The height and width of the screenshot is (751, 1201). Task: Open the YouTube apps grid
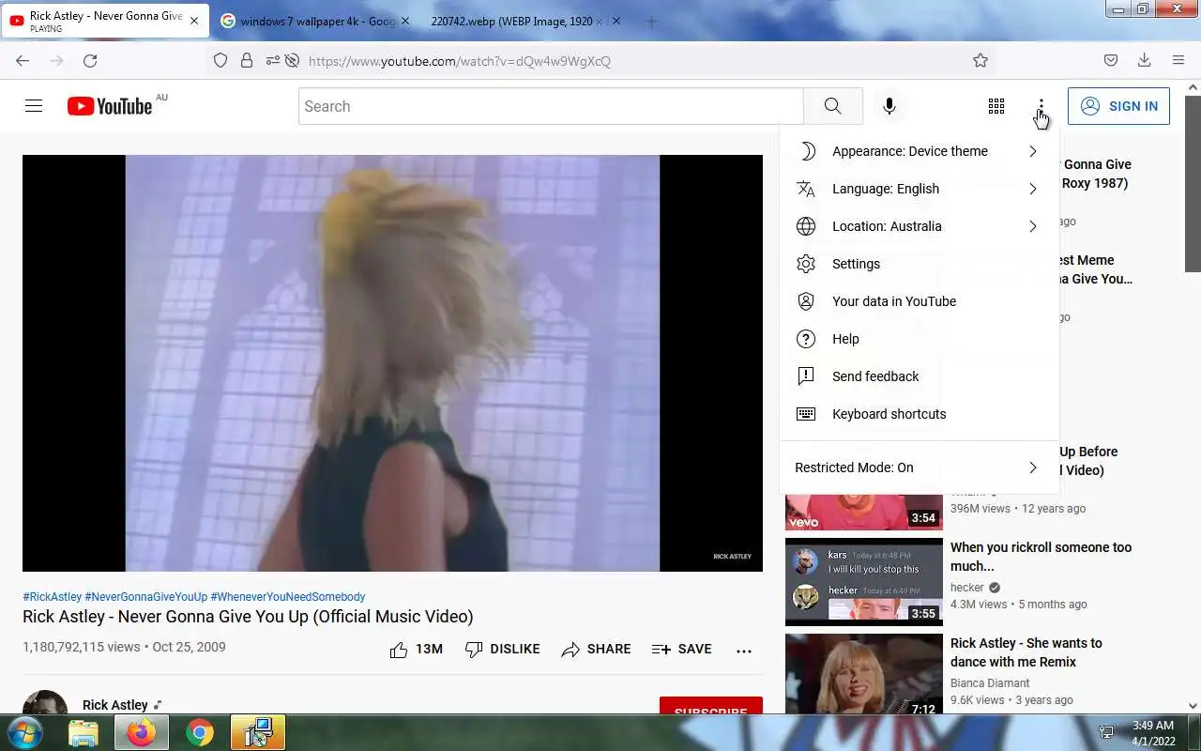(996, 106)
